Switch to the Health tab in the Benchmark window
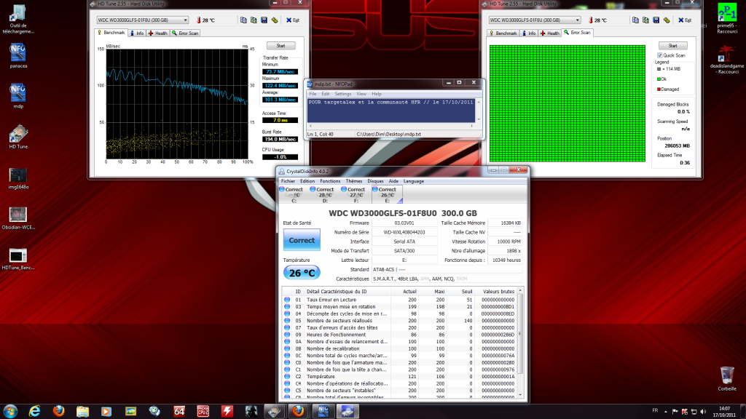 [x=158, y=33]
